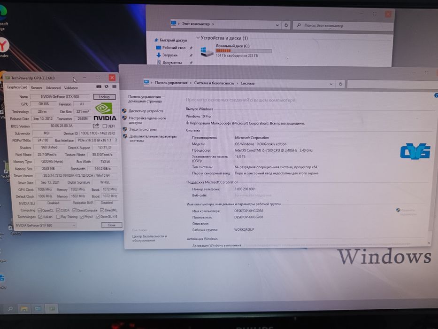Open Настройка удаленного доступа link
This screenshot has height=329, width=438.
click(147, 120)
